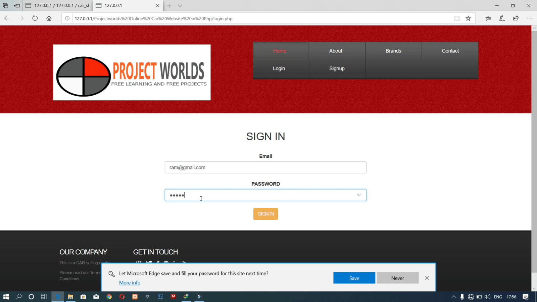Go to the browser home page icon
537x302 pixels.
pyautogui.click(x=49, y=18)
